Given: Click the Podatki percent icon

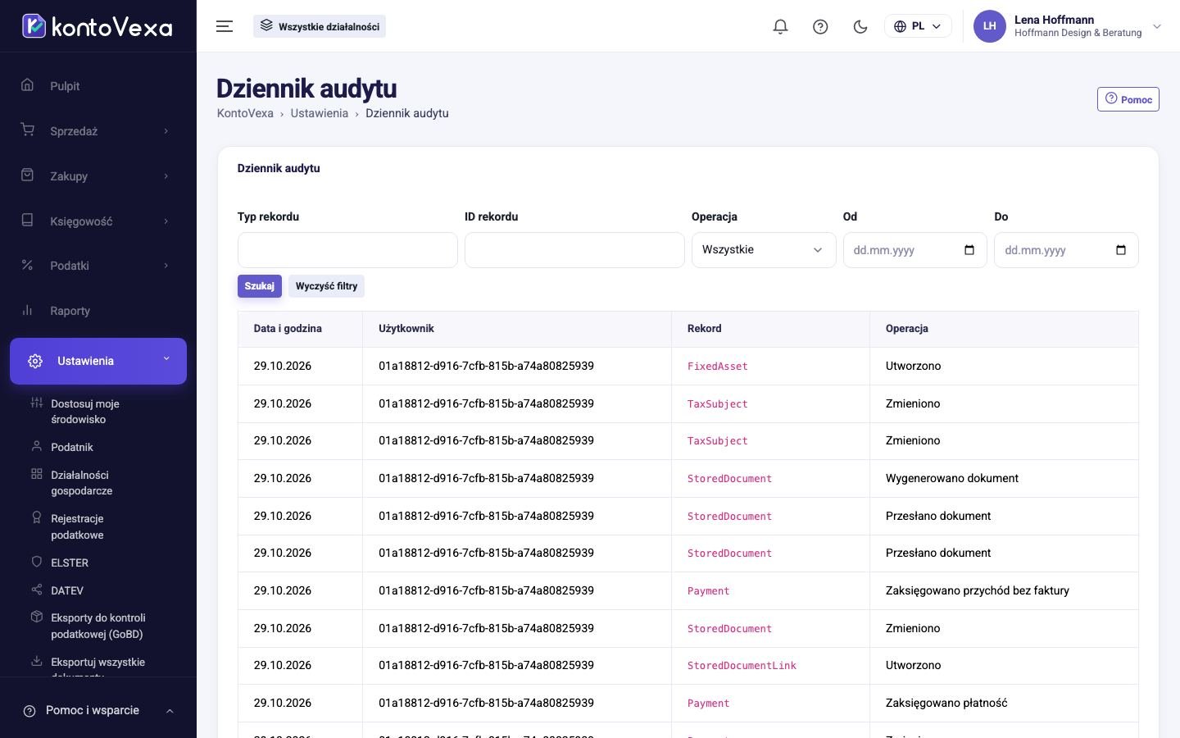Looking at the screenshot, I should point(27,265).
